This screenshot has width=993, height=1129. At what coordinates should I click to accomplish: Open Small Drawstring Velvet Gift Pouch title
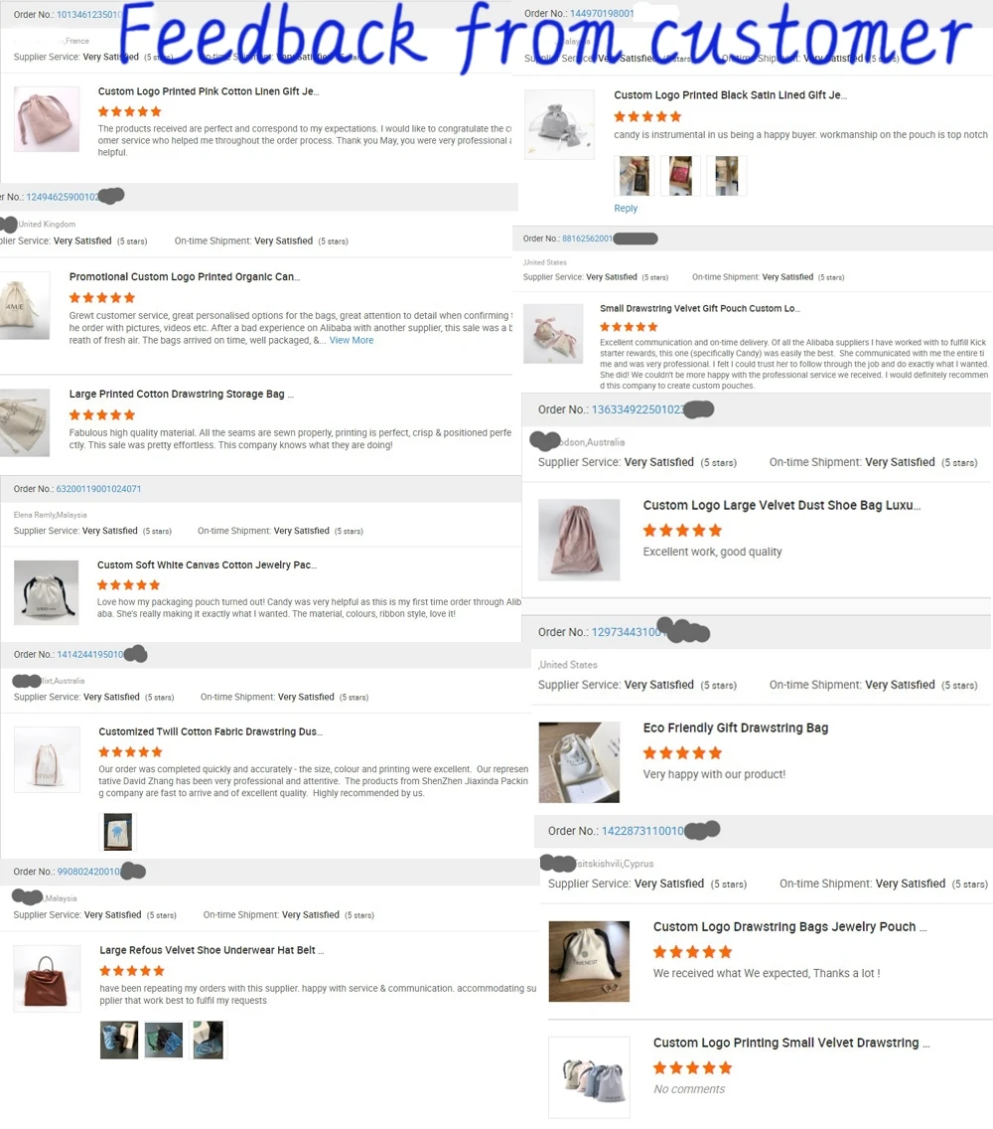(x=700, y=308)
